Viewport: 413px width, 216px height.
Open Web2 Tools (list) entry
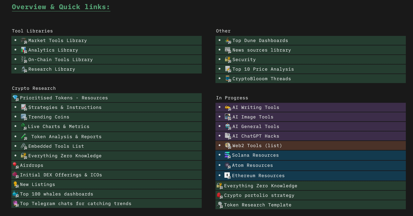[257, 145]
